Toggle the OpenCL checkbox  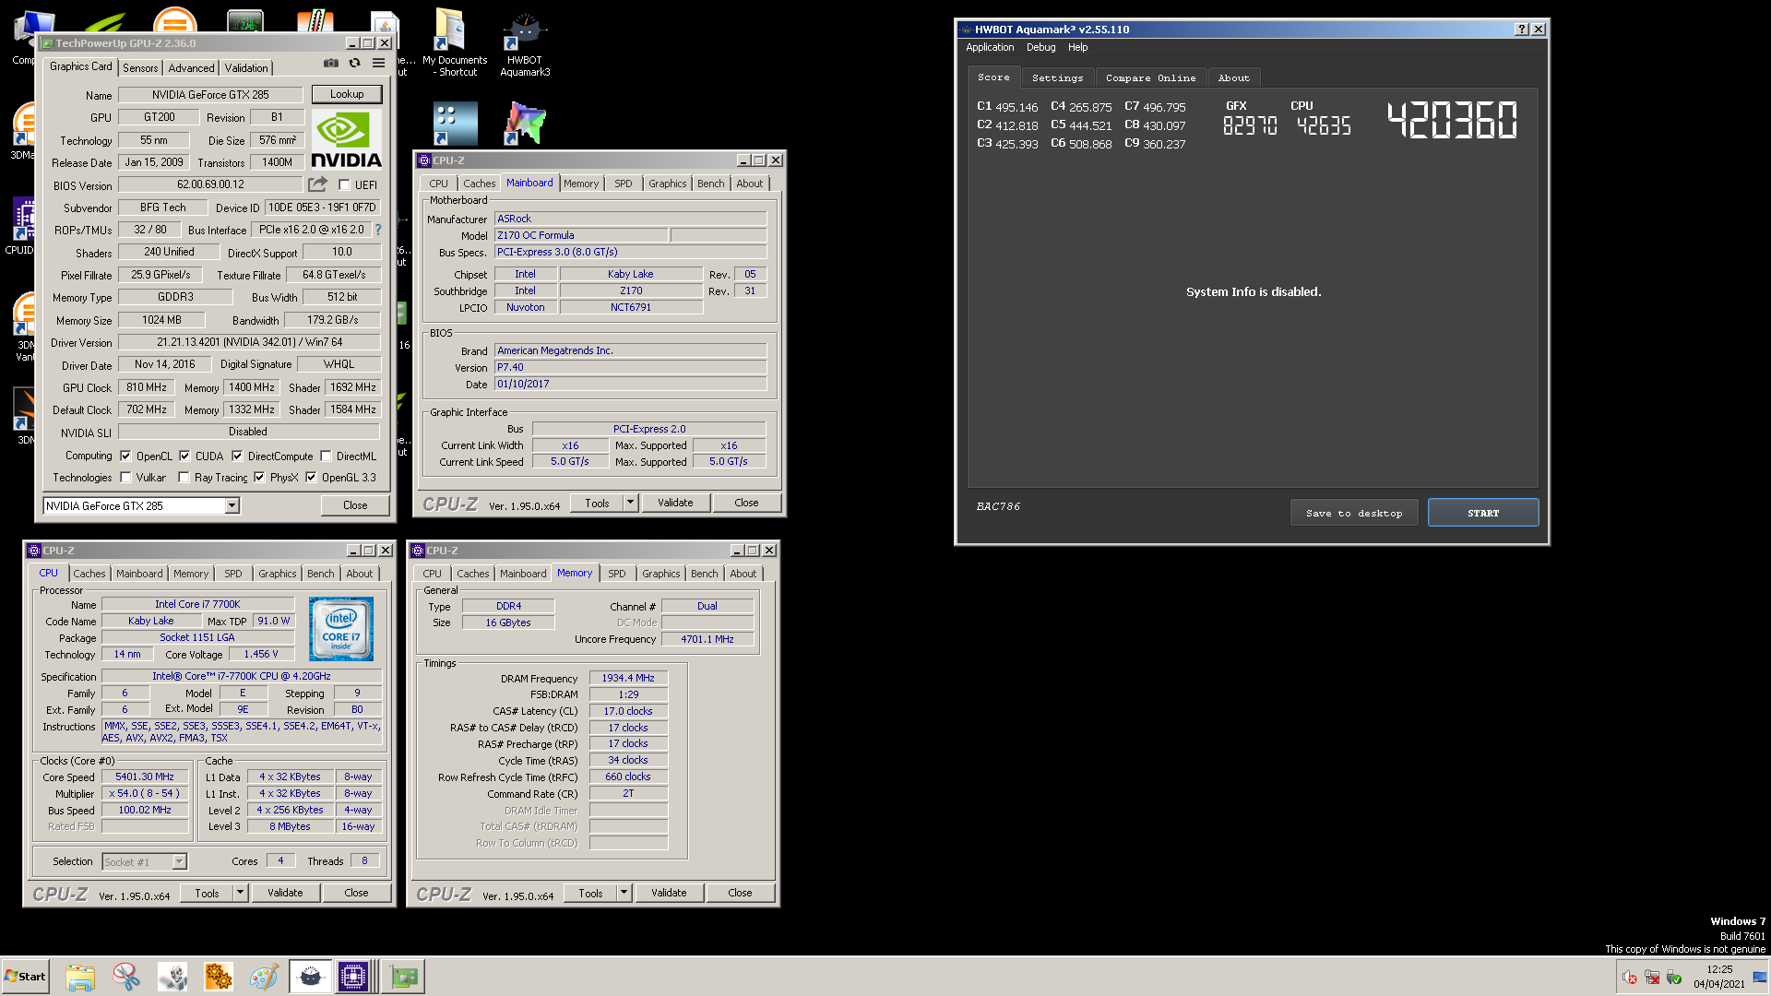pyautogui.click(x=125, y=456)
